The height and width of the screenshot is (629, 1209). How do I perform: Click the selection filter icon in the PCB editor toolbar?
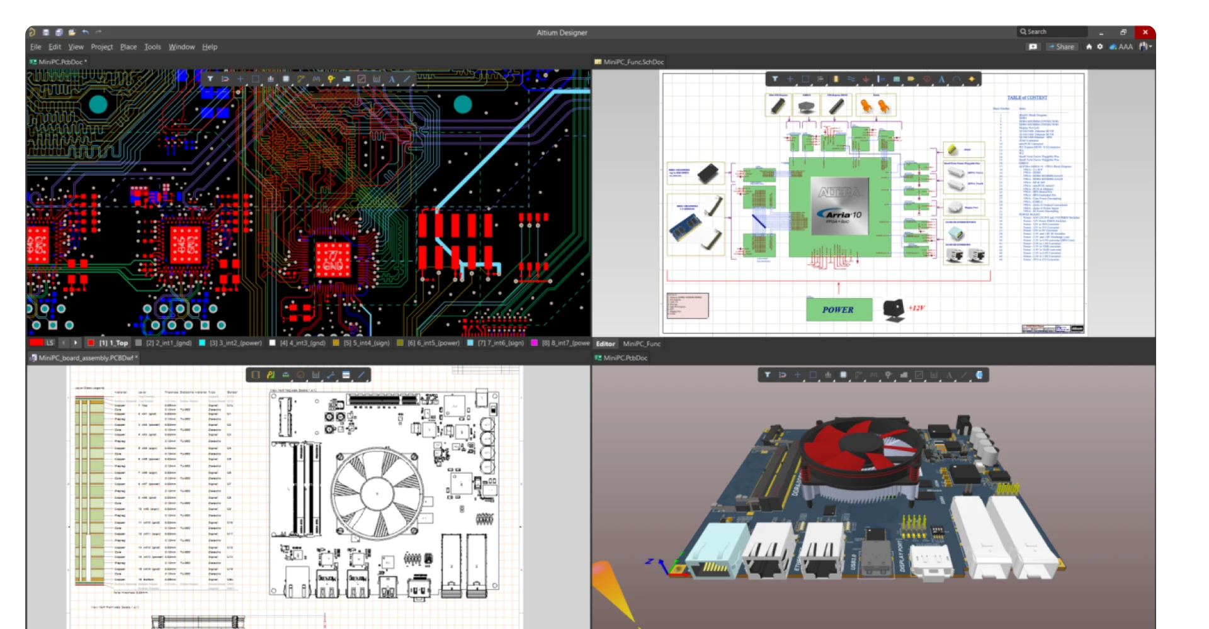(210, 79)
